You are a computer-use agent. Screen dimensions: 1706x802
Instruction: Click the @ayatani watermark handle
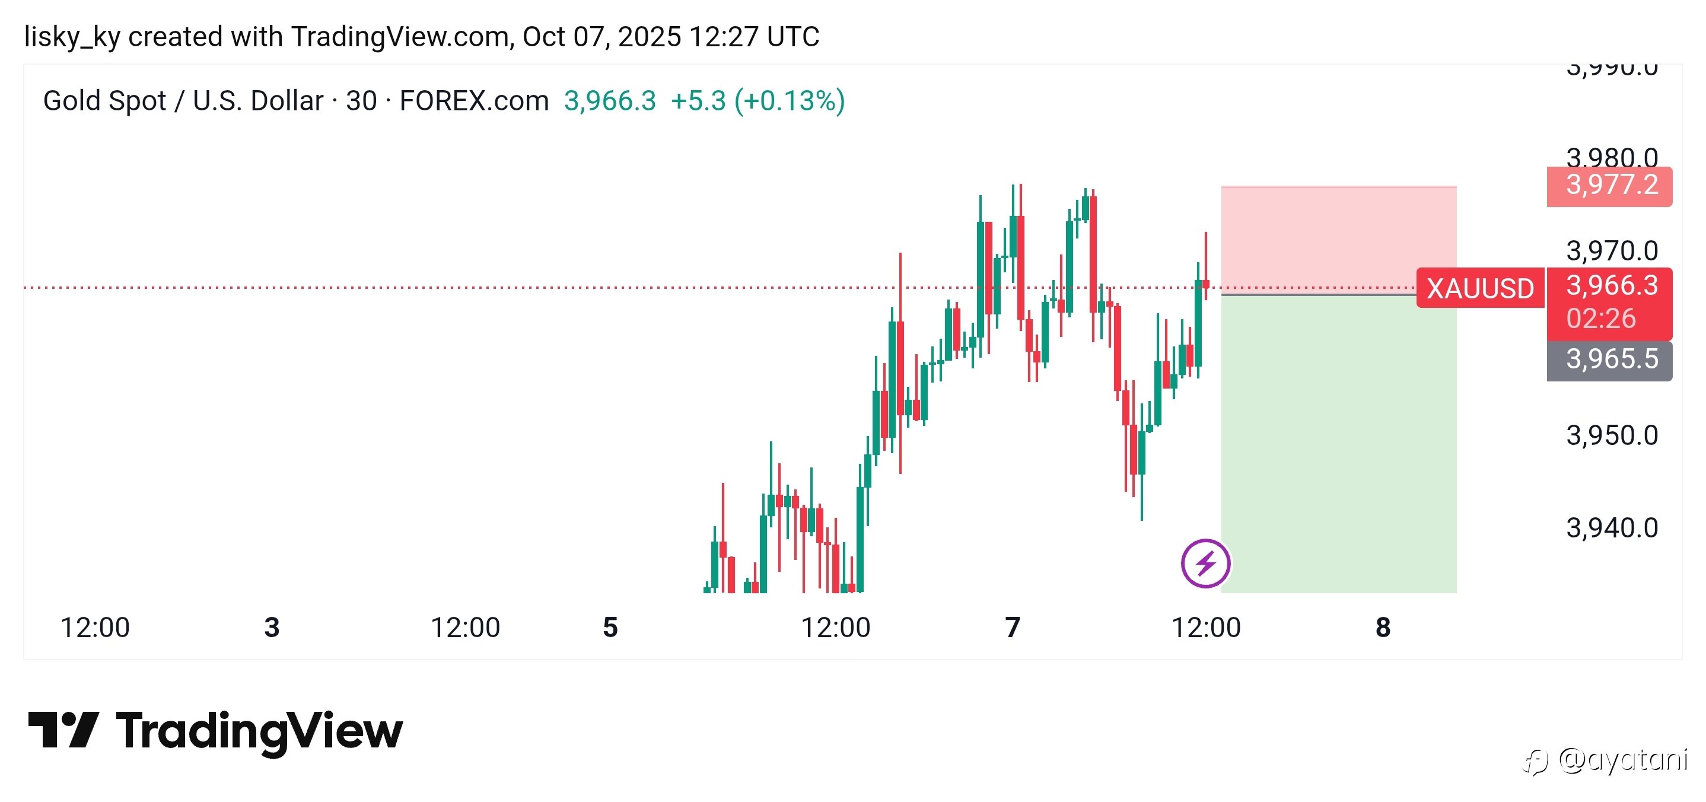[x=1622, y=760]
